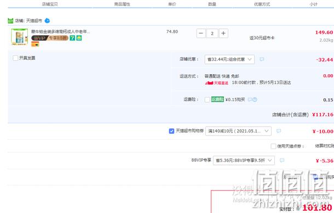Decrease quantity with the minus button

point(201,33)
